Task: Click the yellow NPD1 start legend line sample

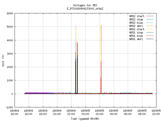Action: 150,29
